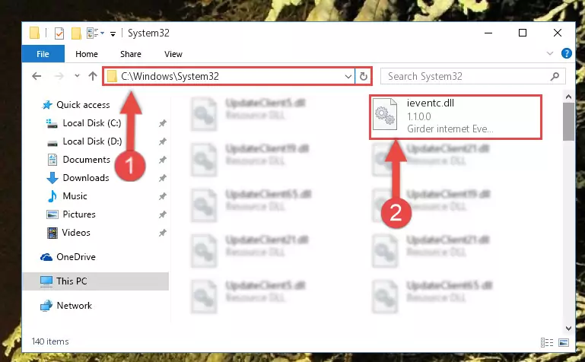Viewport: 585px width, 362px height.
Task: Open Local Disk (D:) in sidebar
Action: coord(92,141)
